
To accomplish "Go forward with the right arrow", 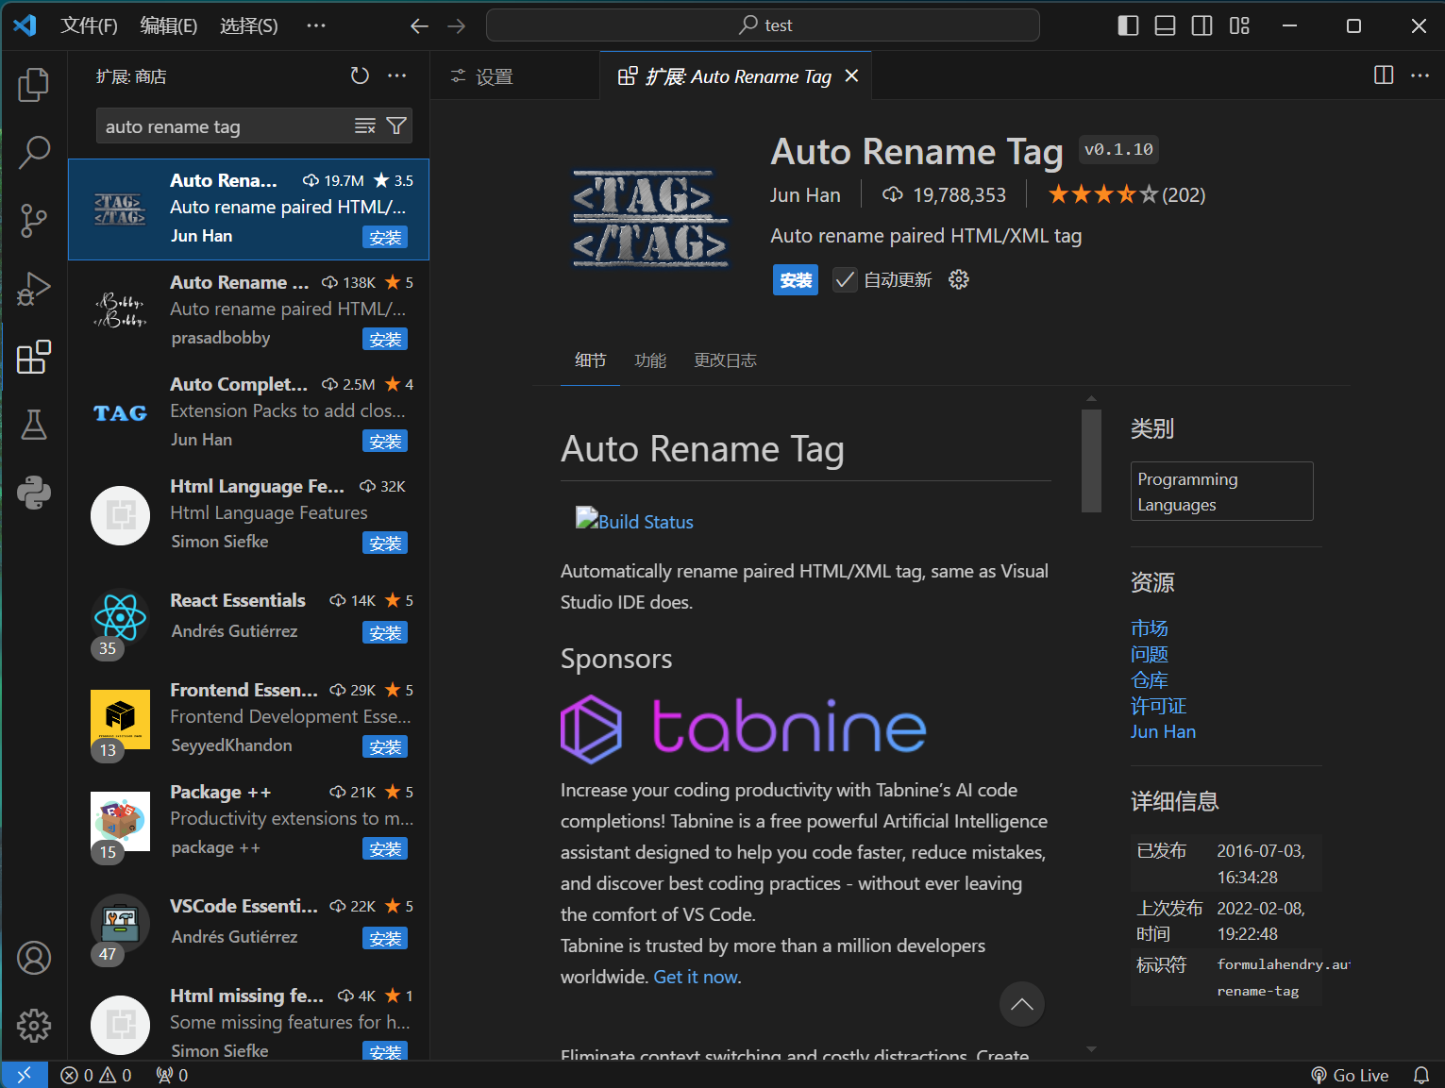I will 457,25.
